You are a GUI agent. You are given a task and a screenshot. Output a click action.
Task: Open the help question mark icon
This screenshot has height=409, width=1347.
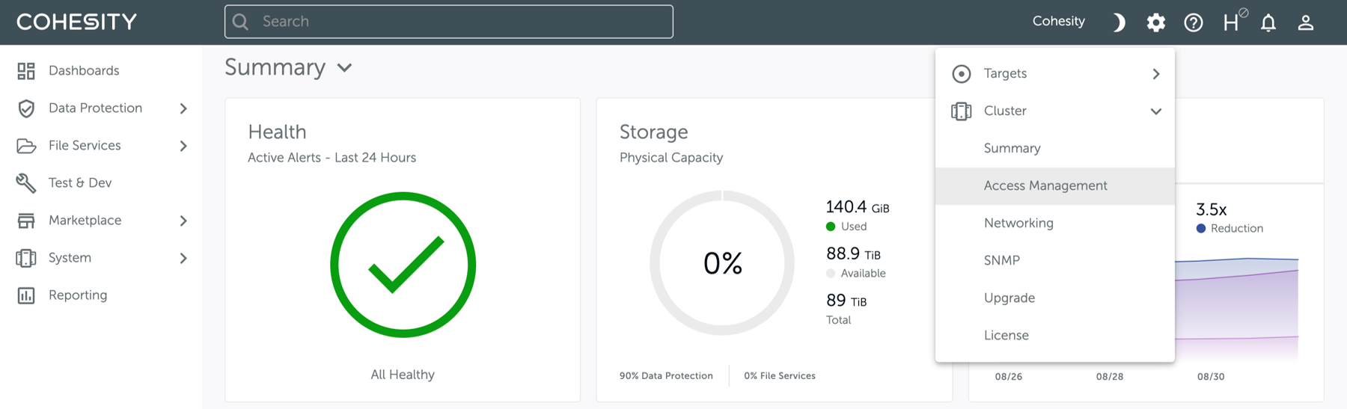1194,22
